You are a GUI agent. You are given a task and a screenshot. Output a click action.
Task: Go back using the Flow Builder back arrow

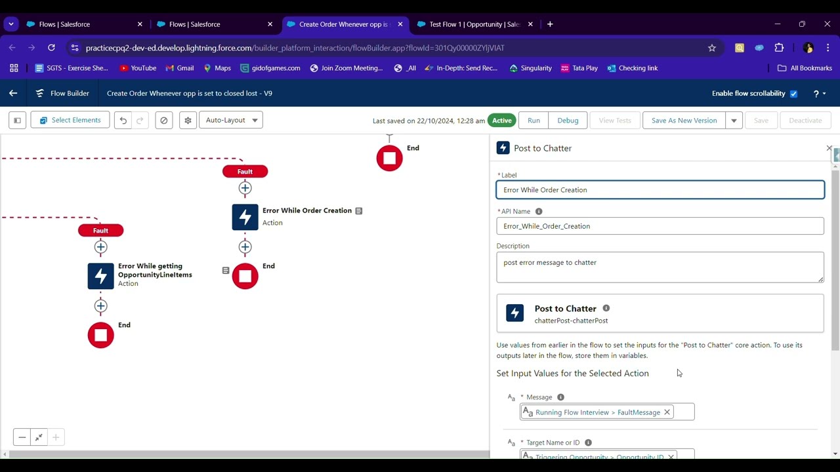(13, 93)
